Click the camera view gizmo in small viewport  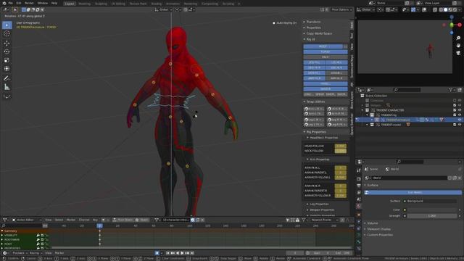(458, 53)
